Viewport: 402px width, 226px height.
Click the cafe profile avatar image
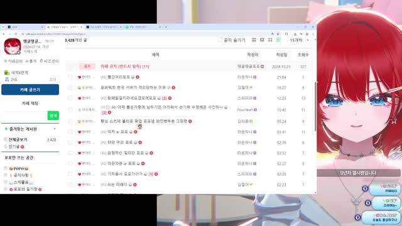(x=13, y=46)
